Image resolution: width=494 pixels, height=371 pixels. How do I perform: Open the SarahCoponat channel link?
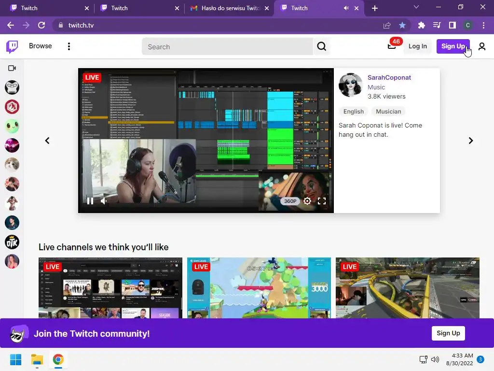coord(389,78)
